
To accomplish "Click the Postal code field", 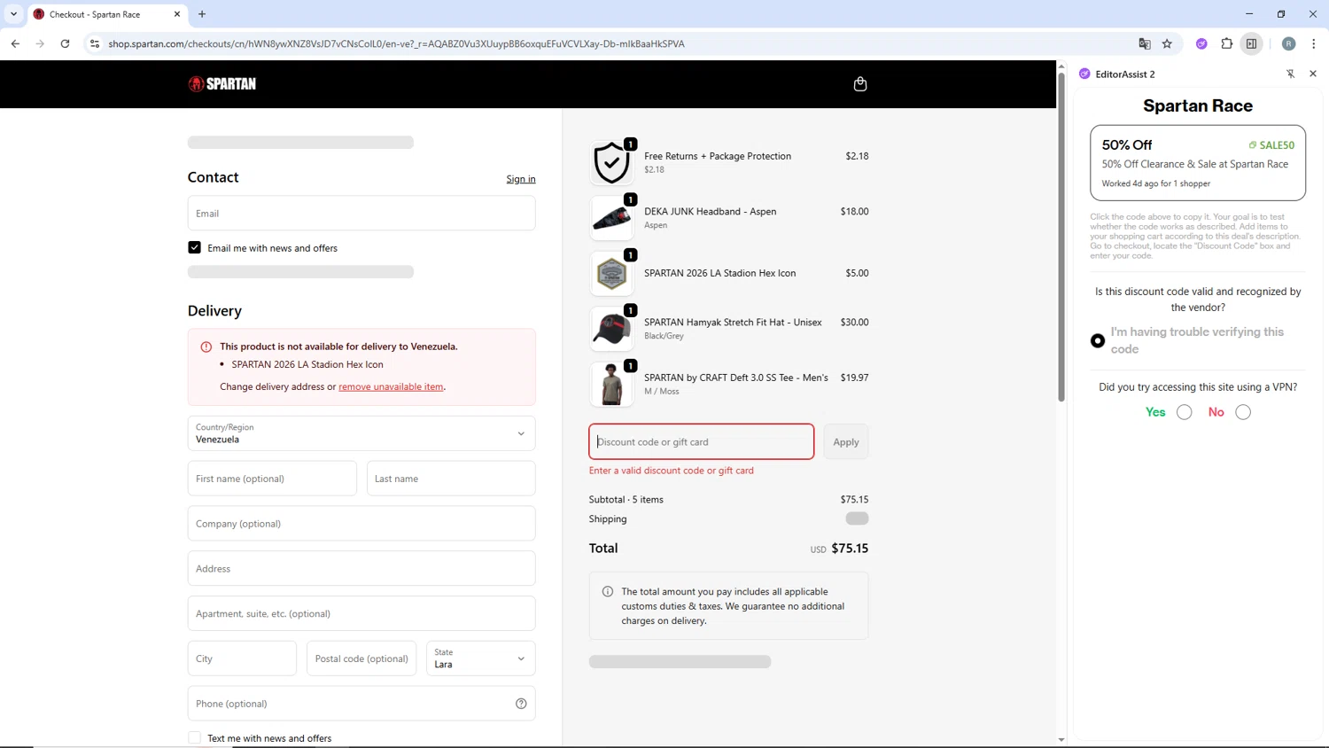I will click(361, 658).
